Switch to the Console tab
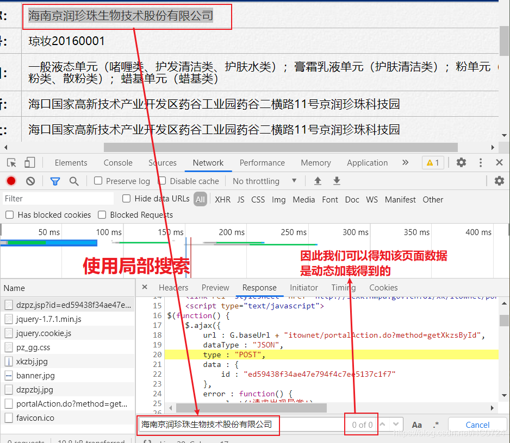The width and height of the screenshot is (510, 443). 118,163
